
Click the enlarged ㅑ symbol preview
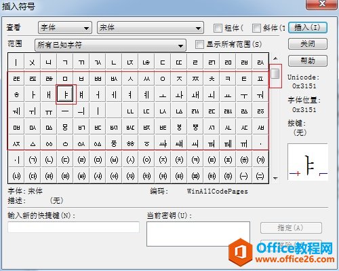(x=308, y=162)
